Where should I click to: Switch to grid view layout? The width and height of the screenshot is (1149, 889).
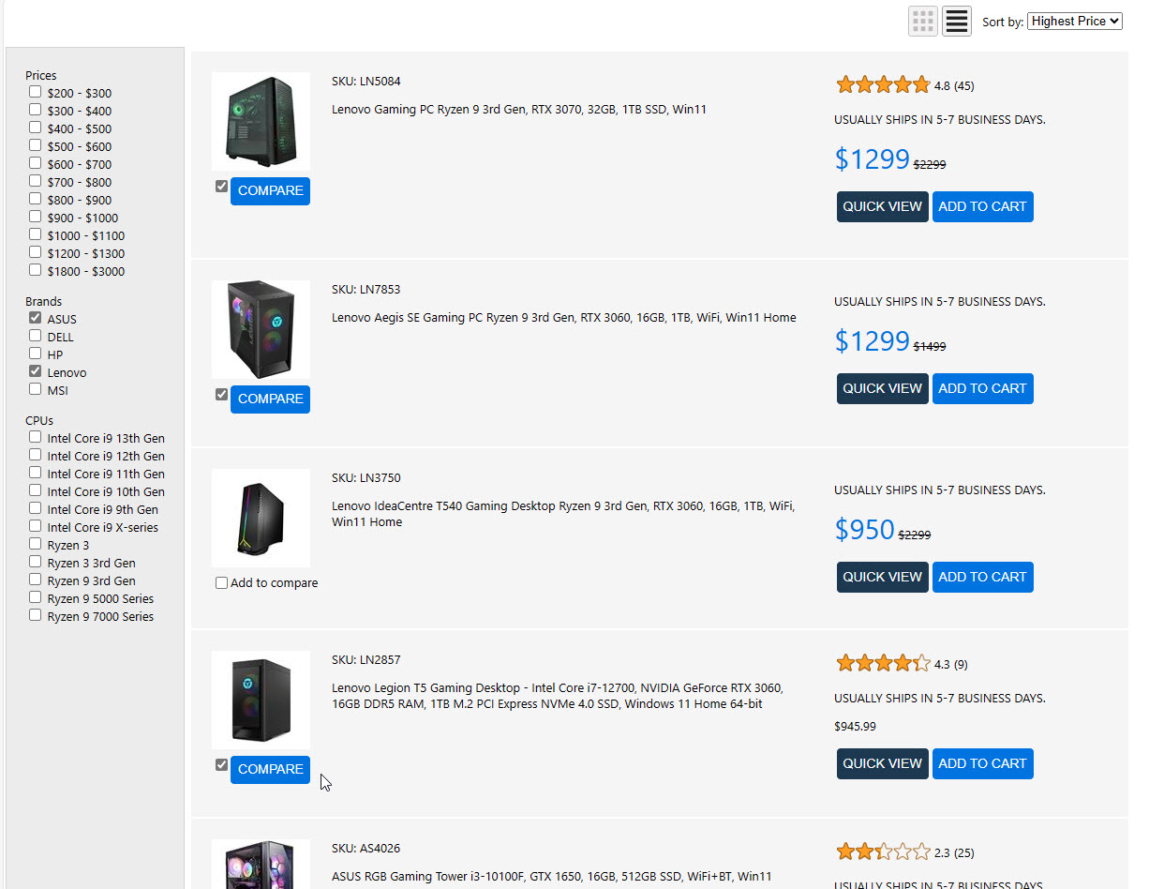click(923, 21)
